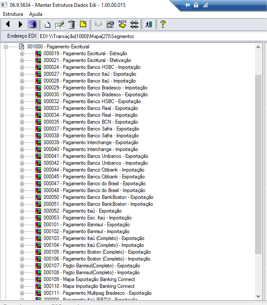Open the Estrutura menu
Image resolution: width=267 pixels, height=305 pixels.
coord(13,14)
